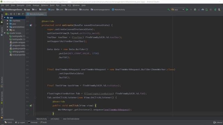223x125 pixels.
Task: Fold the onCreate method using the gutter fold marker
Action: (35, 25)
